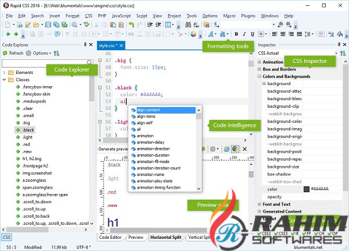Pin the Inspector panel
The height and width of the screenshot is (251, 349).
pyautogui.click(x=339, y=45)
